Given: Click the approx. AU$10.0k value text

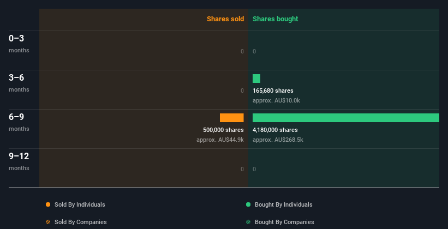Looking at the screenshot, I should 276,100.
